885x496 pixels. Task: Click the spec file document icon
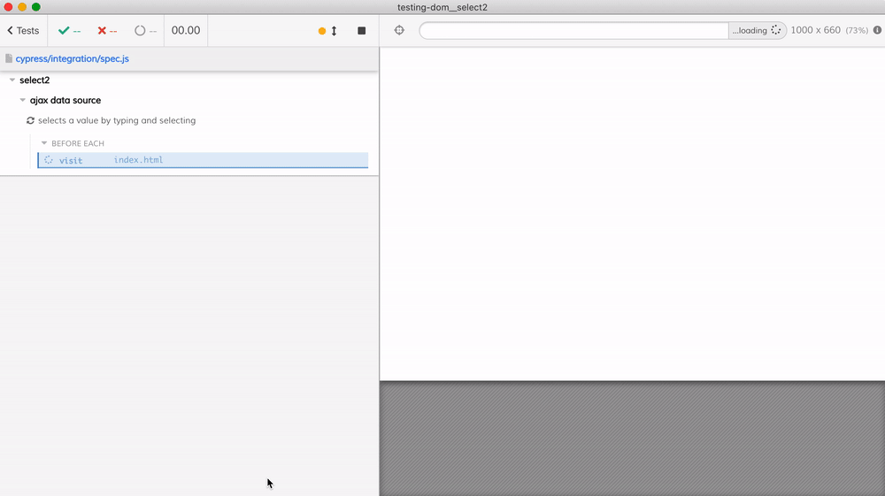(9, 58)
